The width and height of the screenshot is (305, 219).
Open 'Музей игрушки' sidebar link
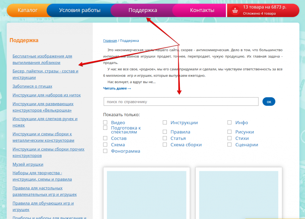(x=28, y=164)
